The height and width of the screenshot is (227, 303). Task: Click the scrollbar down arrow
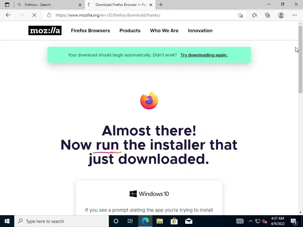tap(300, 213)
